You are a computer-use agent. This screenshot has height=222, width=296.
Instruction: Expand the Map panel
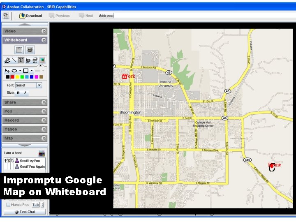44,138
